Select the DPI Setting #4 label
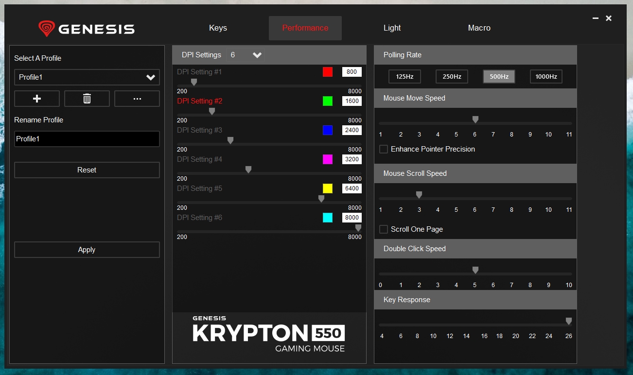Viewport: 633px width, 375px height. (x=199, y=159)
